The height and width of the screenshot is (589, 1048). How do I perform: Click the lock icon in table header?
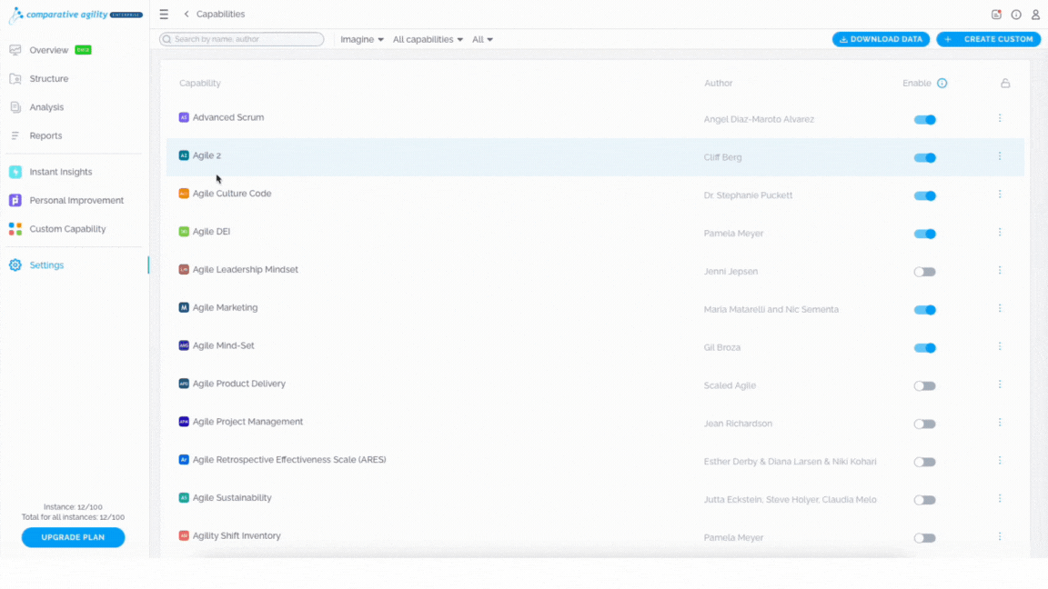(1005, 84)
